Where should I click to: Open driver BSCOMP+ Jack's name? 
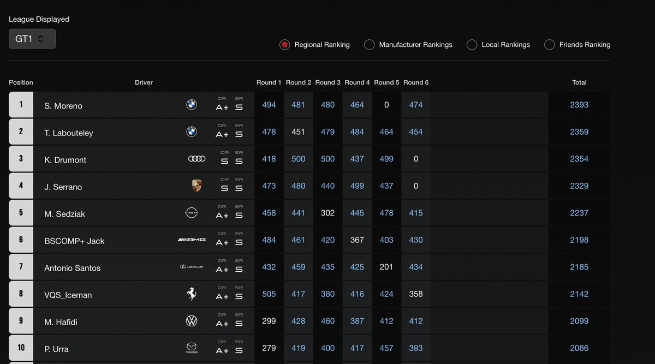(74, 241)
